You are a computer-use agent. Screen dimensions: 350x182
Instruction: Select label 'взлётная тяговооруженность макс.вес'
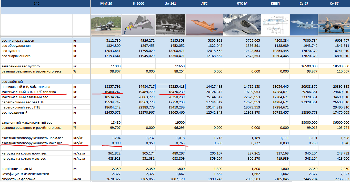pyautogui.click(x=32, y=143)
